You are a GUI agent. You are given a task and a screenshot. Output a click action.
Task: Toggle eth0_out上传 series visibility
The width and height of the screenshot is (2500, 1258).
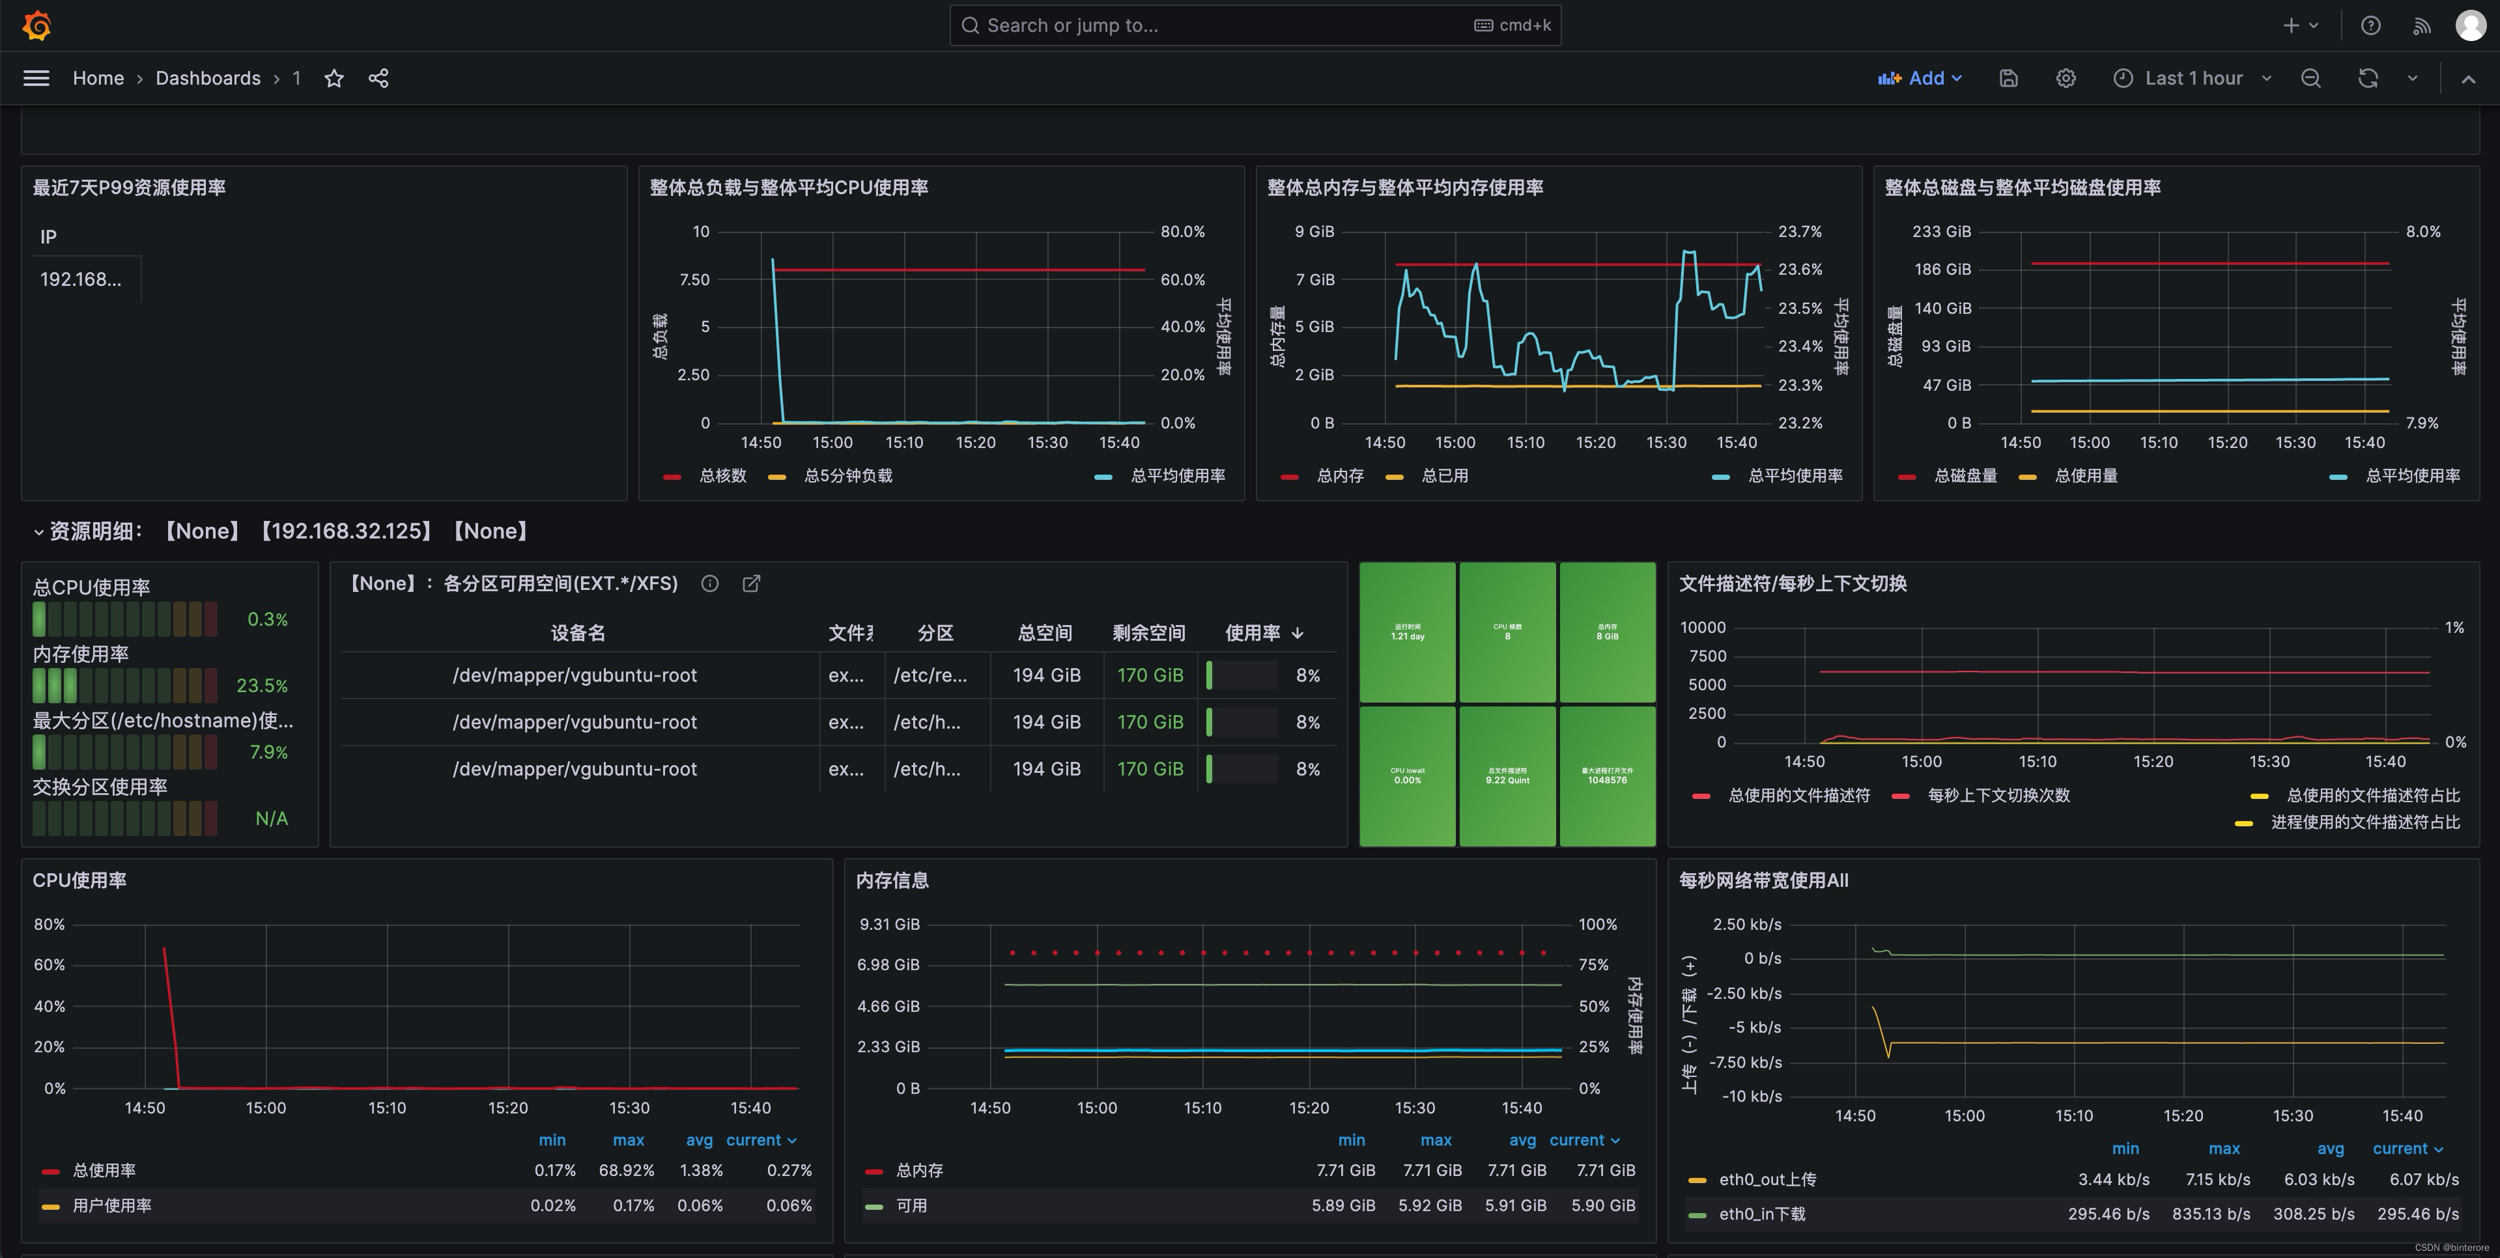pos(1767,1179)
